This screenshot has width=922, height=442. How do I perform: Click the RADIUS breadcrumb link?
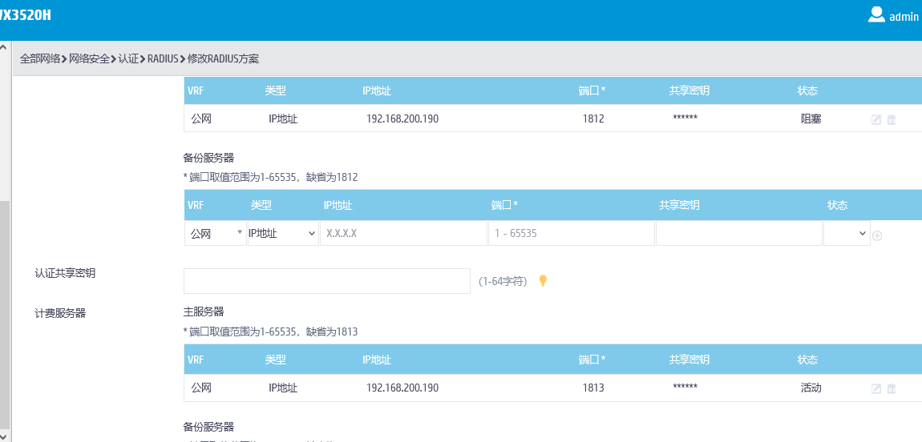click(163, 58)
